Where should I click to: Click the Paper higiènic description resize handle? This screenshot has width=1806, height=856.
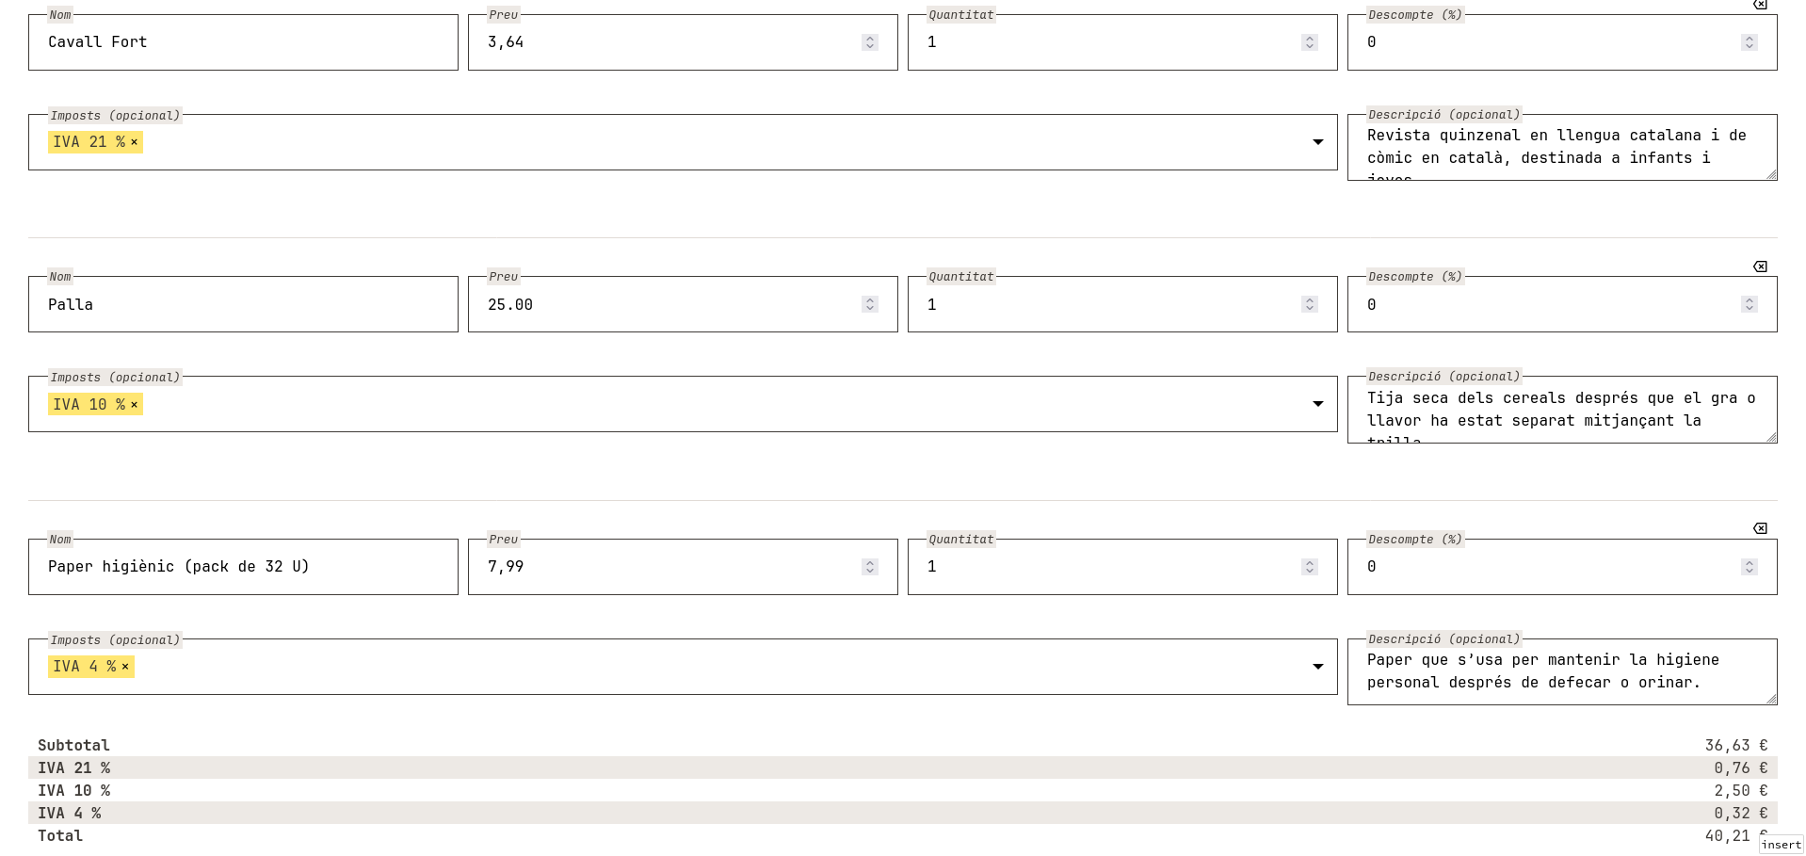[1771, 699]
